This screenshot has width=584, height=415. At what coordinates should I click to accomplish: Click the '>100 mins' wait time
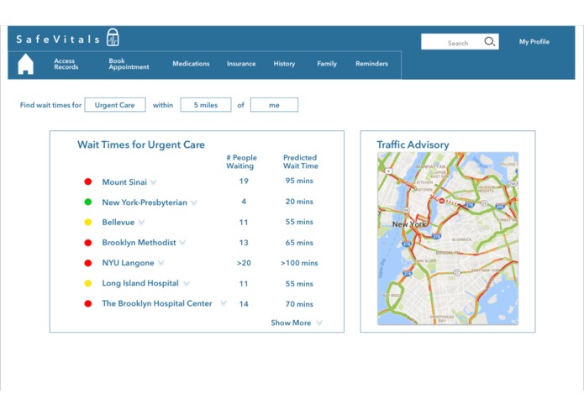[299, 263]
